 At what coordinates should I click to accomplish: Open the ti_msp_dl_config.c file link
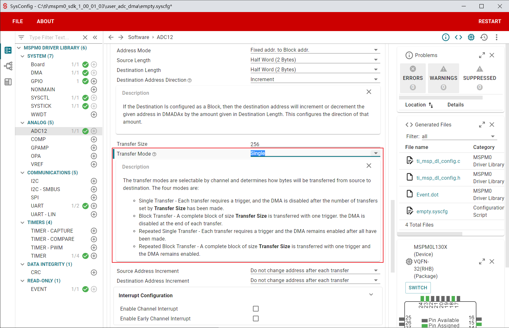(x=438, y=161)
